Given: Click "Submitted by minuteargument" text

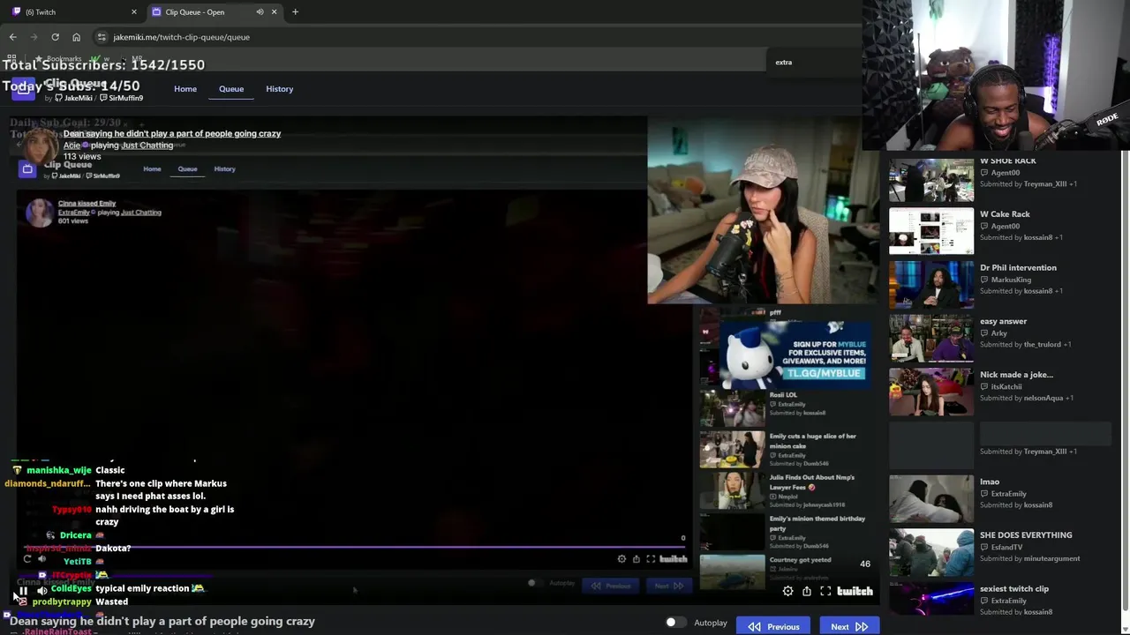Looking at the screenshot, I should click(x=1029, y=558).
